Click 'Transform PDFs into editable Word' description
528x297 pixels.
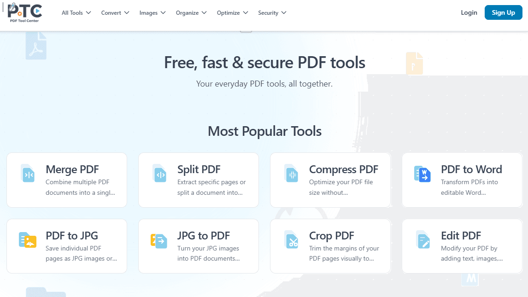469,187
